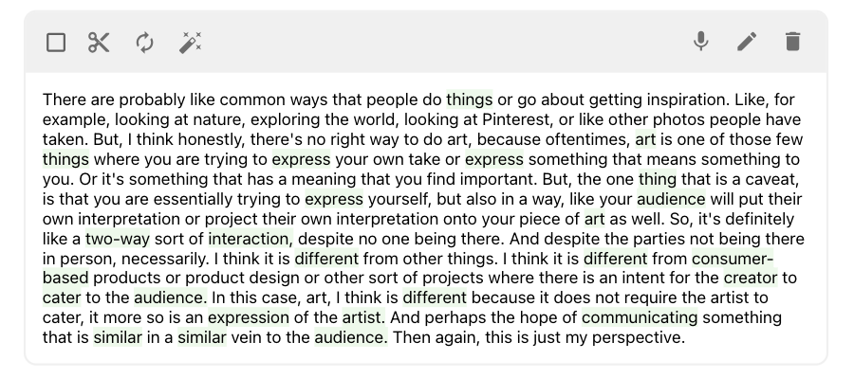Screen dimensions: 854x378
Task: Click the highlighted word "cater"
Action: (x=62, y=297)
